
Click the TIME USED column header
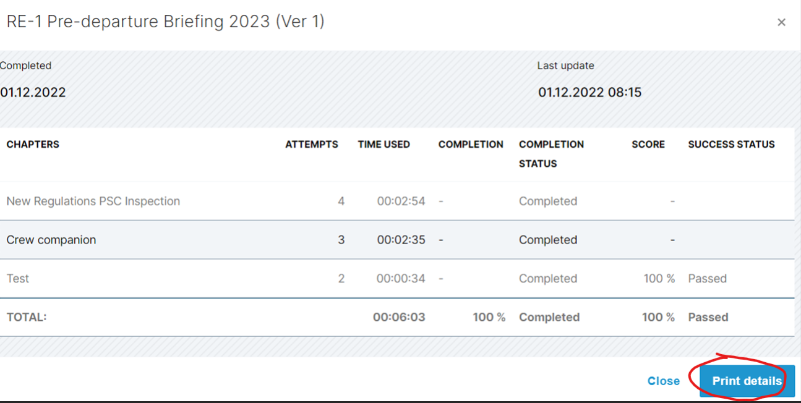tap(384, 144)
